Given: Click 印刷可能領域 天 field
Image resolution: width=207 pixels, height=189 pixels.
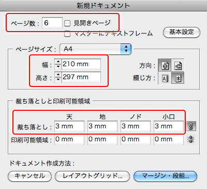Looking at the screenshot, I should pyautogui.click(x=69, y=139).
